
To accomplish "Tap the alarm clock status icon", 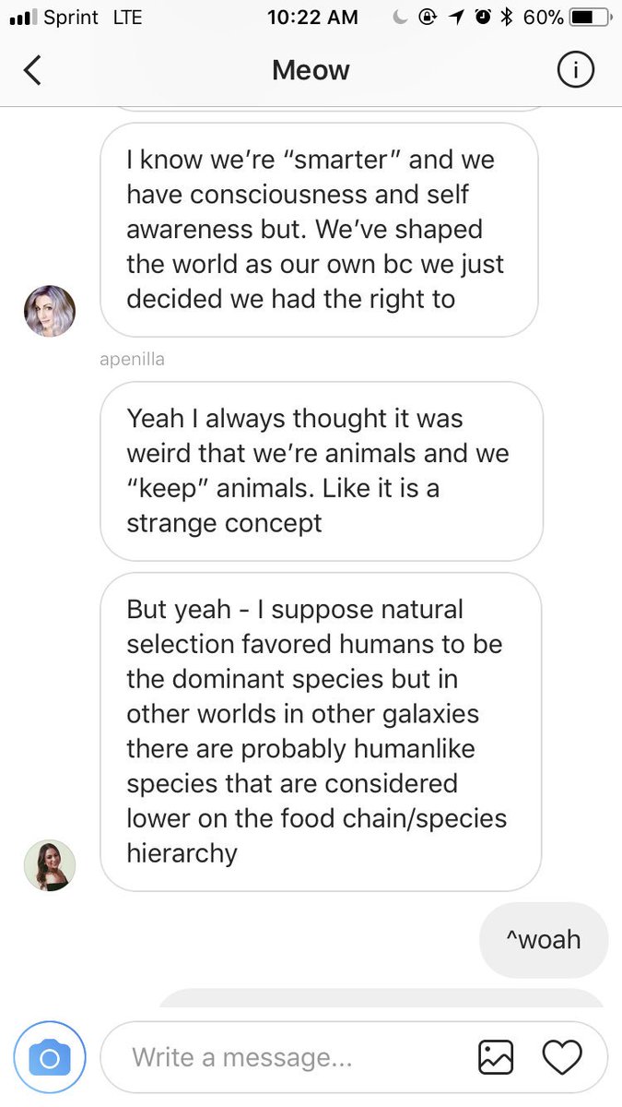I will pyautogui.click(x=483, y=17).
